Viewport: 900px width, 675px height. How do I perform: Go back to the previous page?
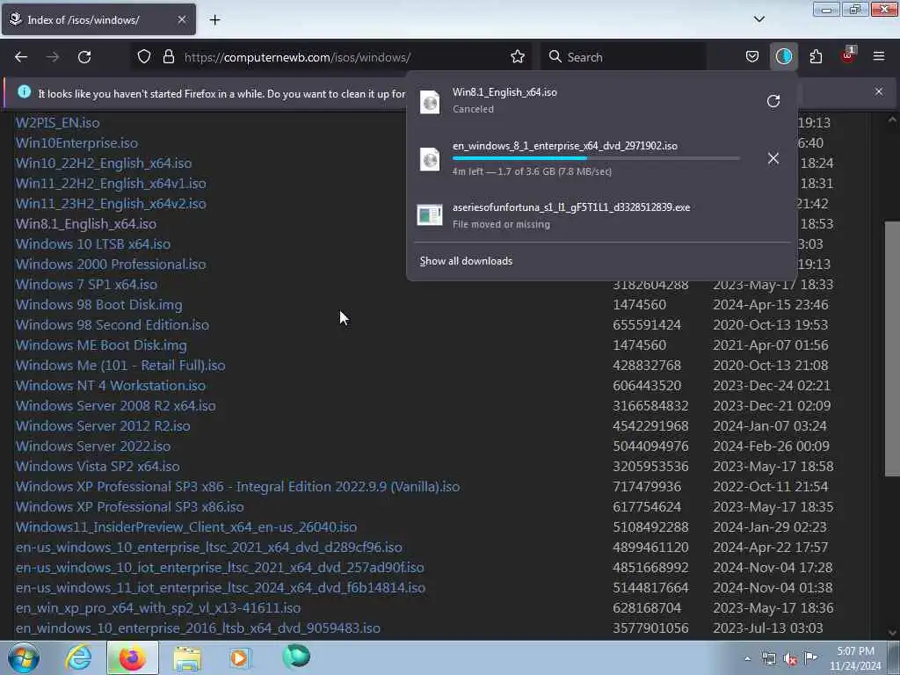21,57
